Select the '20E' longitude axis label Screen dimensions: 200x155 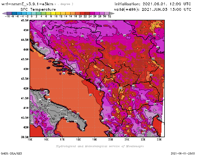[111, 139]
